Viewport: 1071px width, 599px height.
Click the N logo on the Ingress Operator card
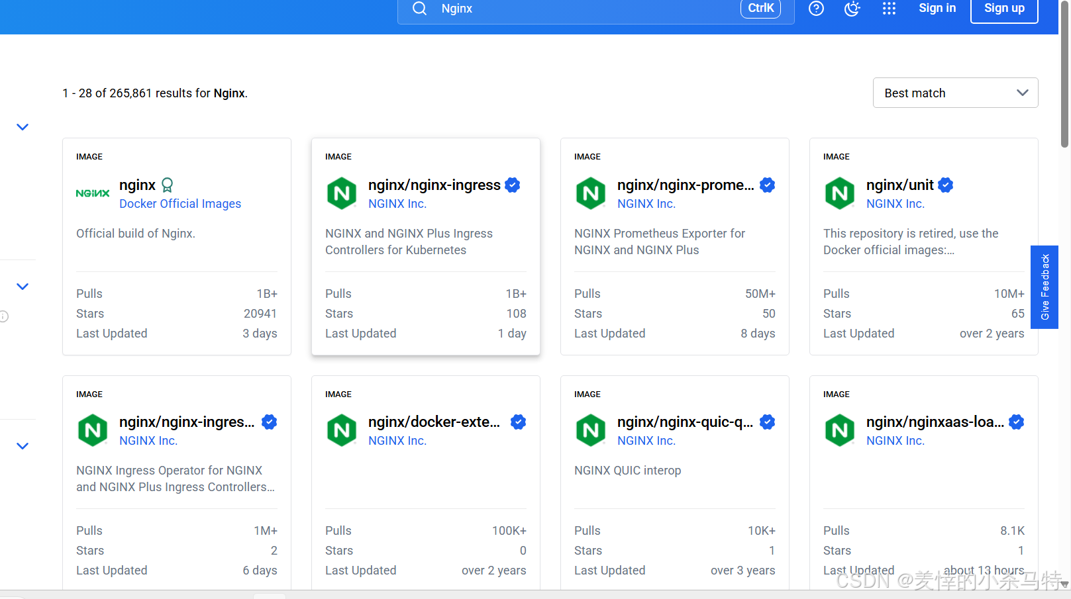pos(93,430)
